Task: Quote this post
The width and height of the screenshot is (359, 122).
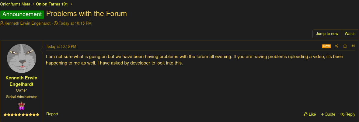Action: [328, 114]
